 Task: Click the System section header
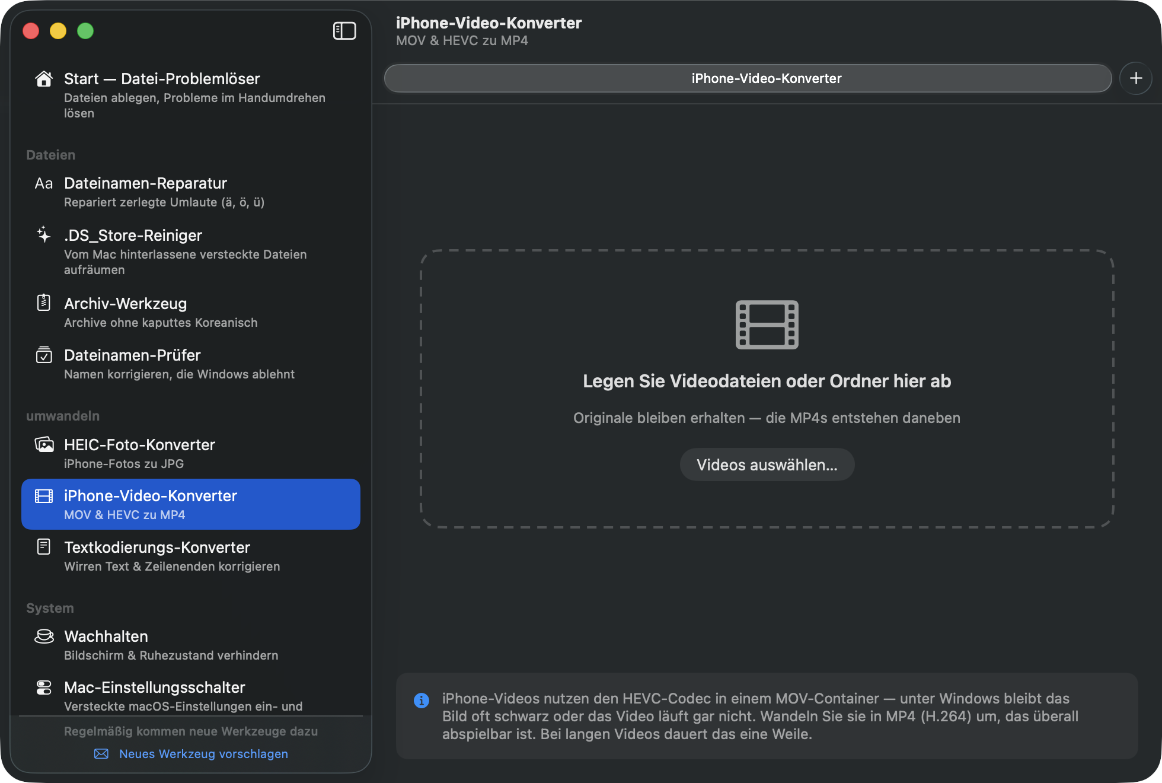coord(50,608)
